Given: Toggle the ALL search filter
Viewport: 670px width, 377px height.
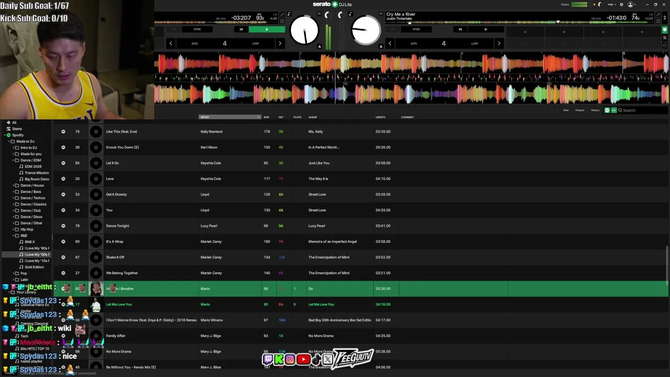Looking at the screenshot, I should pyautogui.click(x=614, y=110).
